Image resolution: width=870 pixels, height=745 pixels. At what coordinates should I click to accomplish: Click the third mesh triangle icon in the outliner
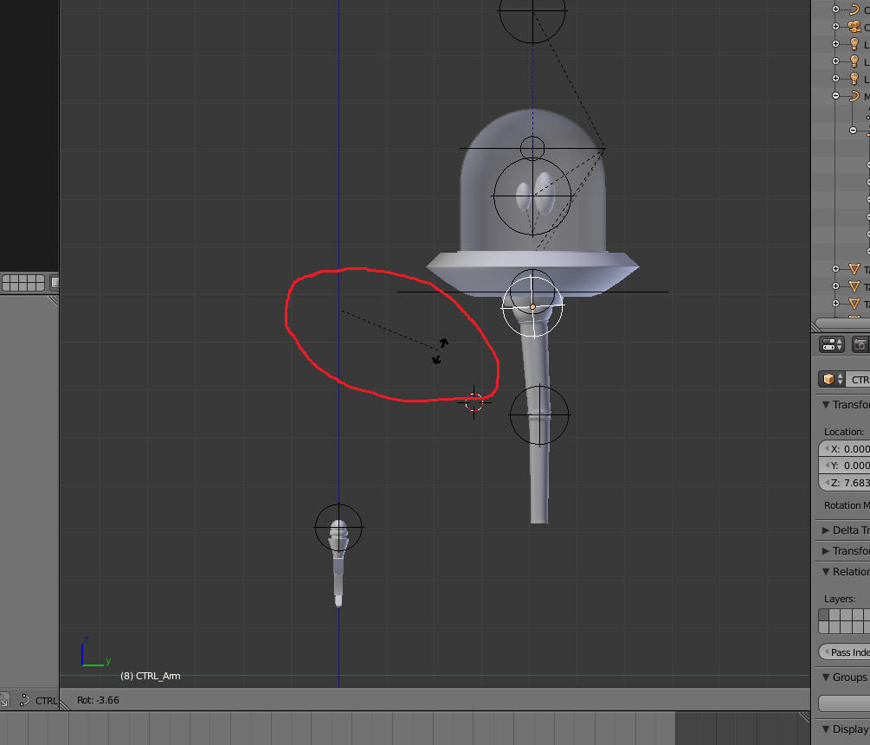[854, 304]
